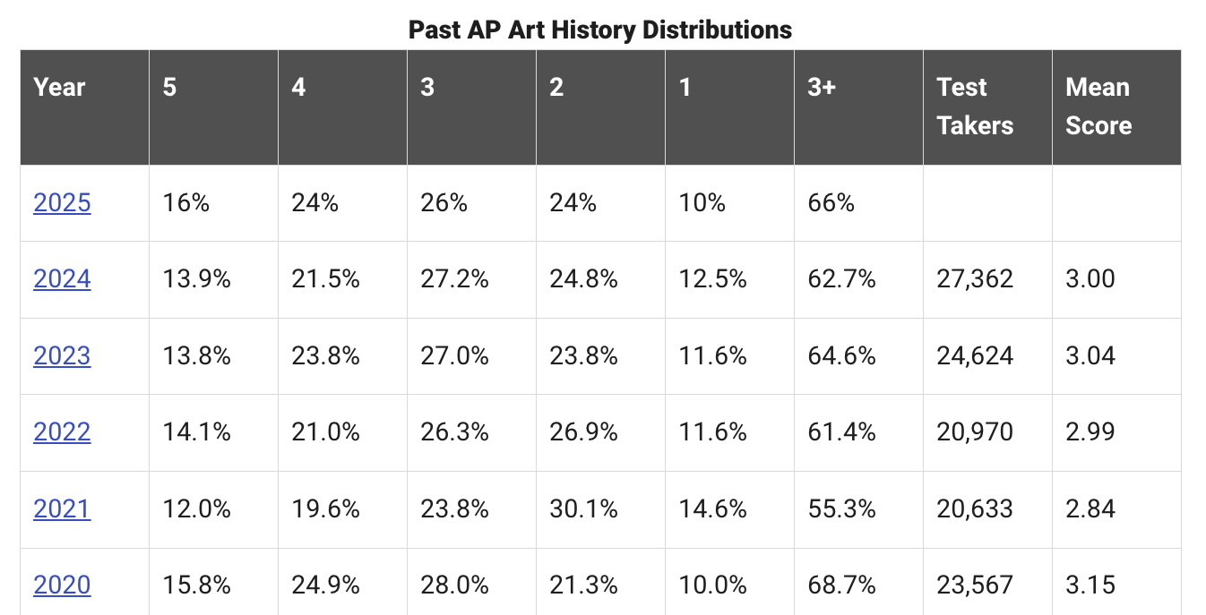Follow the 2023 year link

click(x=62, y=356)
